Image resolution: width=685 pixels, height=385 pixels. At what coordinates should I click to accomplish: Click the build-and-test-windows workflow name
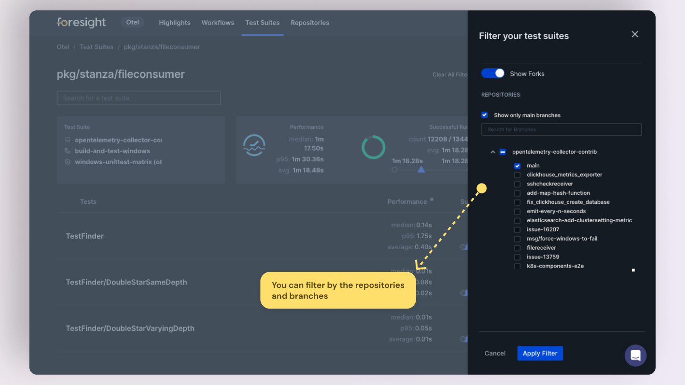coord(112,151)
